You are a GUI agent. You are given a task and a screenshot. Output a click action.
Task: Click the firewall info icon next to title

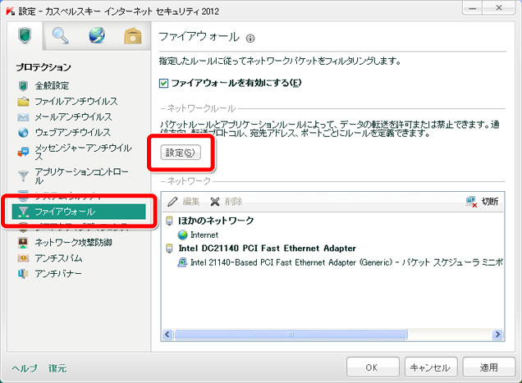pos(250,39)
